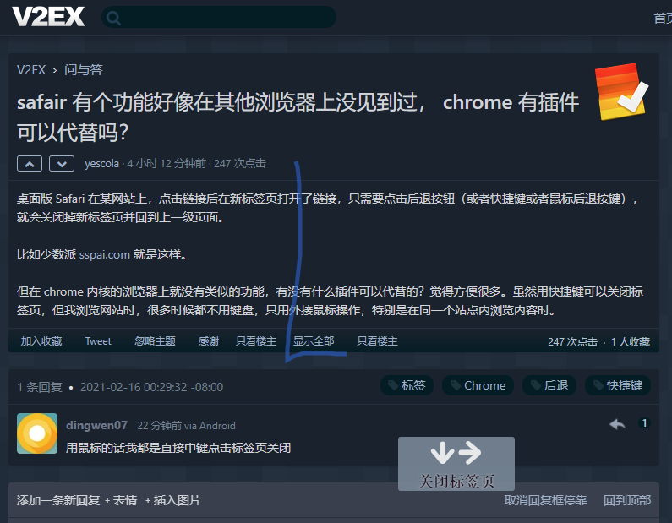Image resolution: width=672 pixels, height=523 pixels.
Task: Open the 后退 tag
Action: tap(549, 385)
